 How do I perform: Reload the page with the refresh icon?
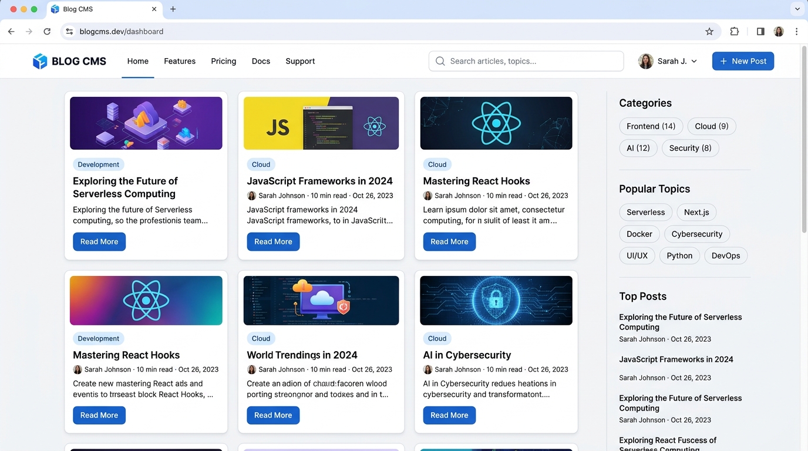coord(47,32)
